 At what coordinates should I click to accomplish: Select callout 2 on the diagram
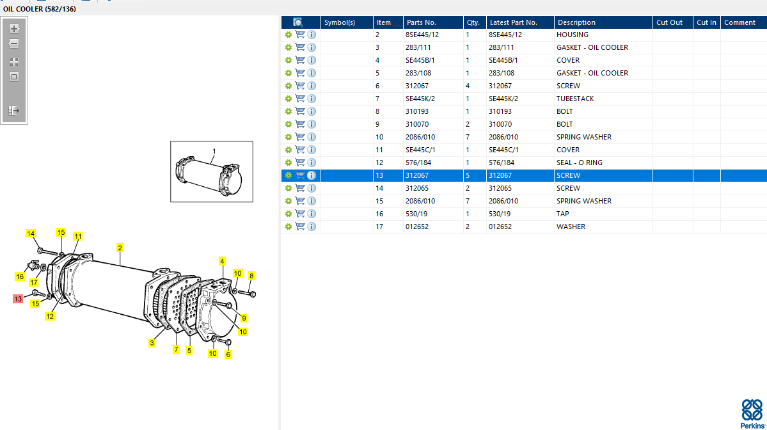(120, 248)
